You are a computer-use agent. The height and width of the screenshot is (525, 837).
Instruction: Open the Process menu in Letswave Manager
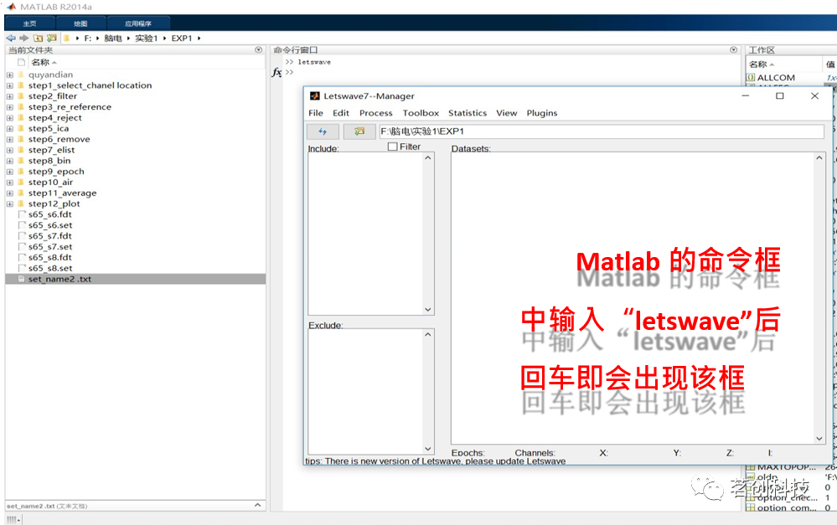(x=375, y=112)
